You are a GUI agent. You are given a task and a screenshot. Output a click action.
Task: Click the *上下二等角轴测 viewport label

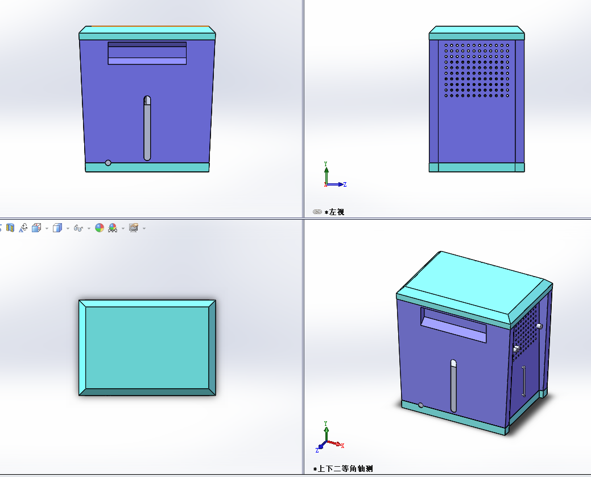point(343,468)
